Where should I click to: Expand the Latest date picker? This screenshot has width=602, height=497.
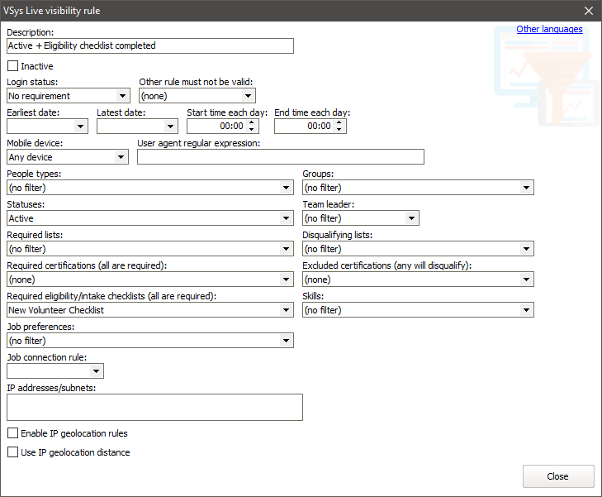171,127
